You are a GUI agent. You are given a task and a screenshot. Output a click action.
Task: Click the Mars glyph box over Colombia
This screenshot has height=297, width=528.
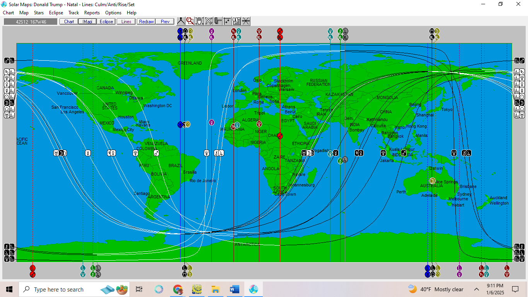[x=156, y=153]
